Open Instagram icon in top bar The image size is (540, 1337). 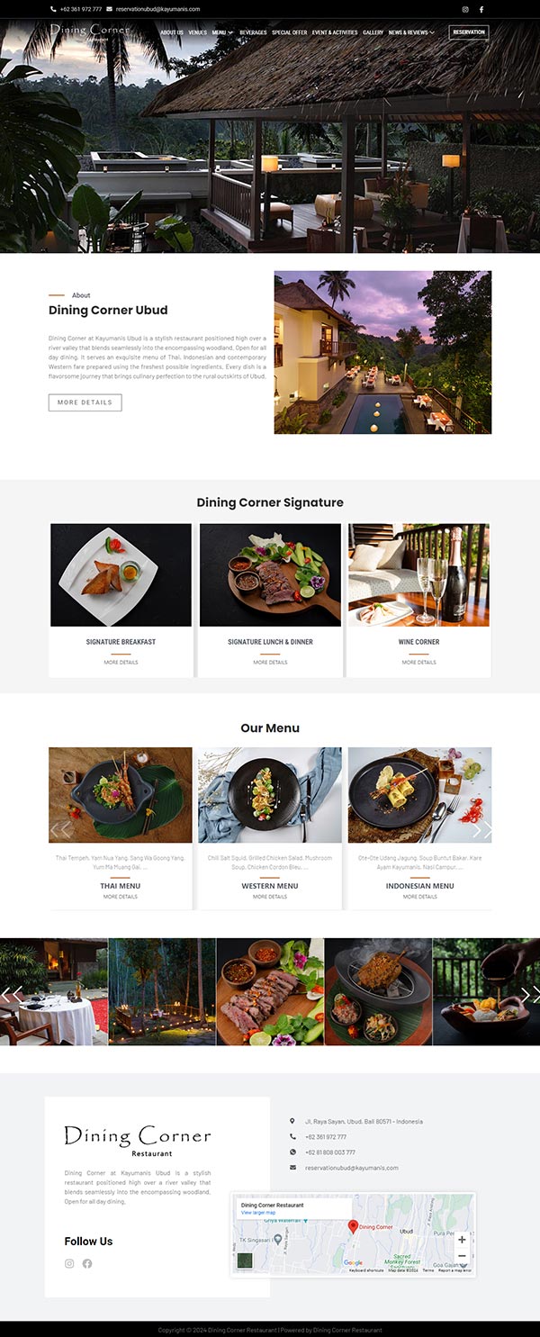pyautogui.click(x=465, y=9)
